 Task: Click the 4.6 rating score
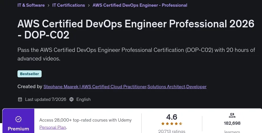[x=171, y=117]
